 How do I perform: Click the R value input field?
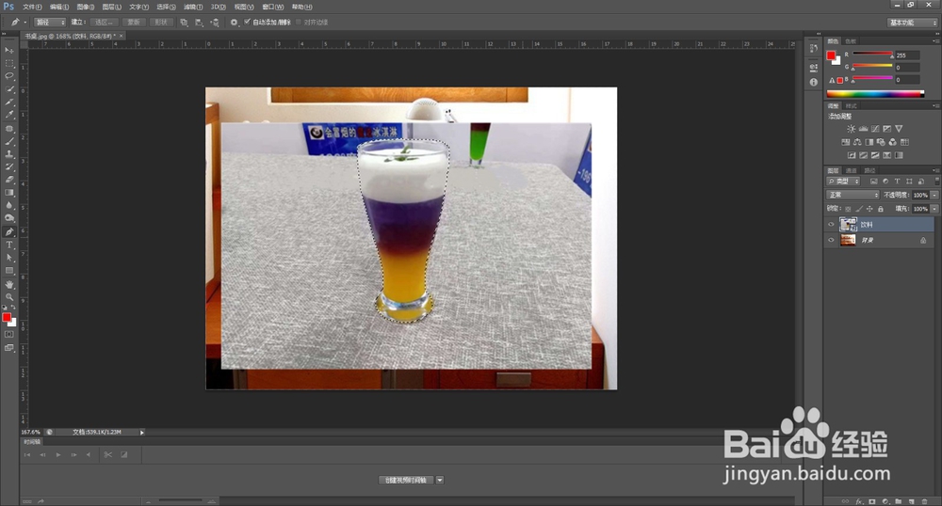[x=907, y=55]
